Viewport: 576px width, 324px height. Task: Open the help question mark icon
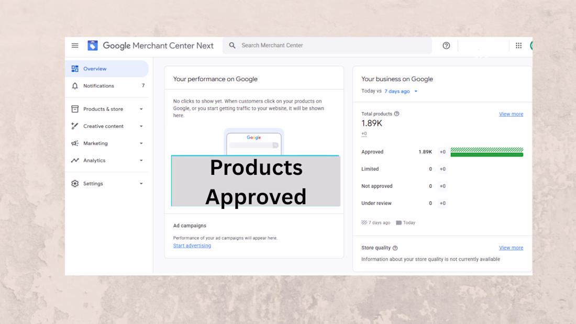[x=446, y=46]
